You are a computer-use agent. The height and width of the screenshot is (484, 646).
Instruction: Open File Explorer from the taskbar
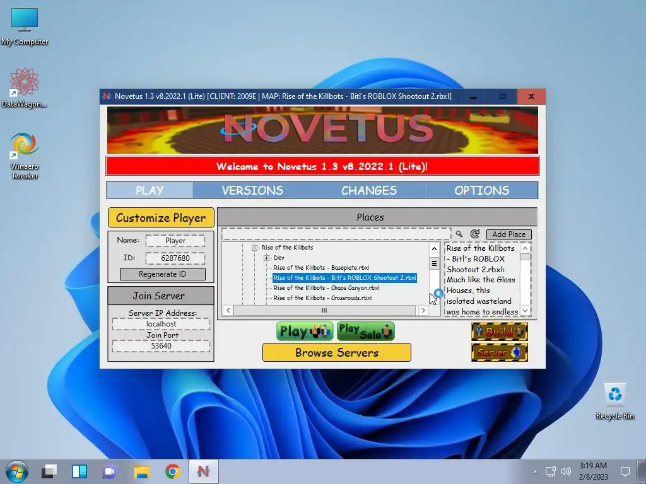pyautogui.click(x=142, y=471)
